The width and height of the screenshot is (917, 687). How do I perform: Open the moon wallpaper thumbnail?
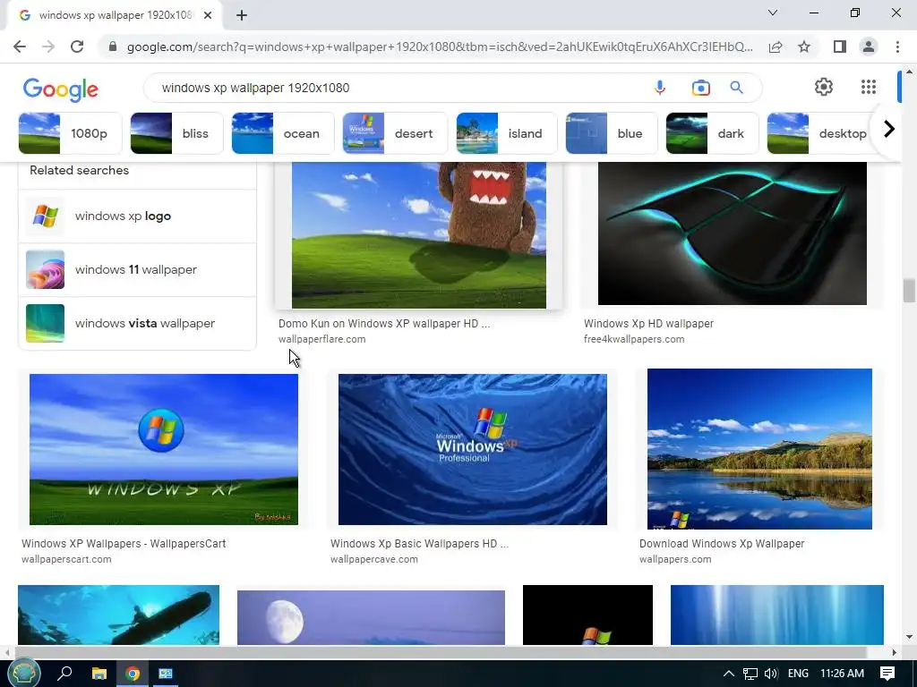pyautogui.click(x=371, y=617)
